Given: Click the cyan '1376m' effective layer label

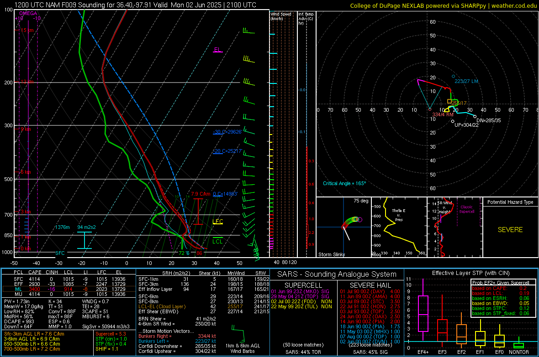Looking at the screenshot, I should tap(62, 227).
